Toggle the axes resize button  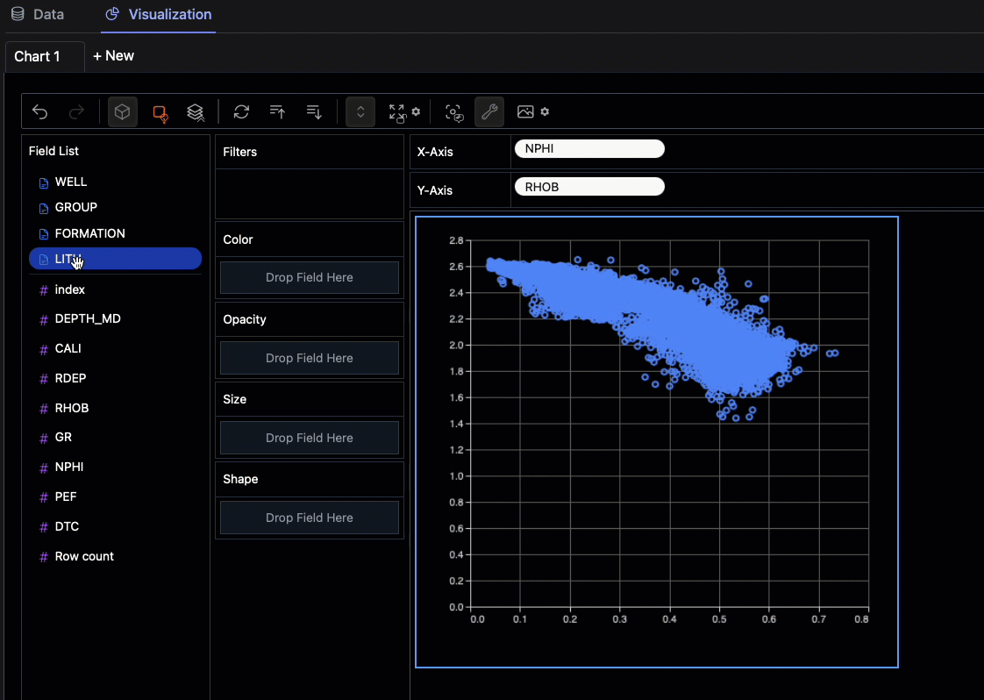coord(360,112)
